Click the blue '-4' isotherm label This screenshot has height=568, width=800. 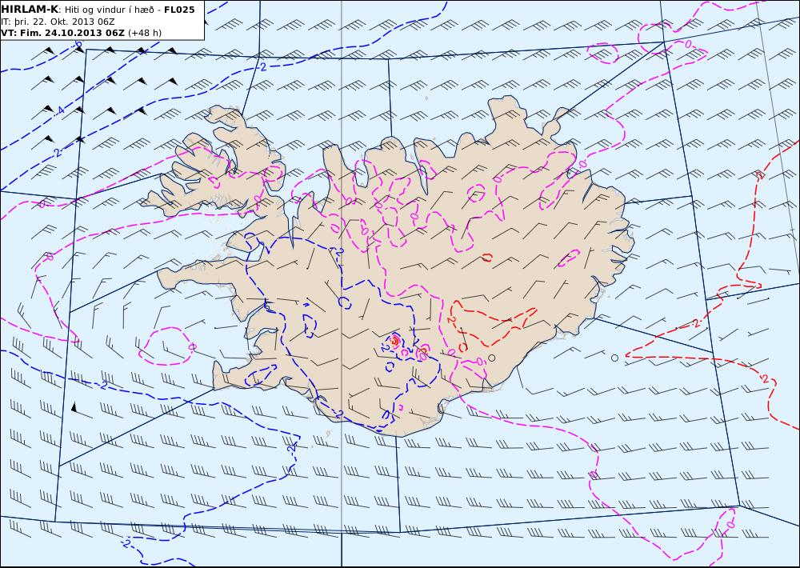click(x=60, y=110)
